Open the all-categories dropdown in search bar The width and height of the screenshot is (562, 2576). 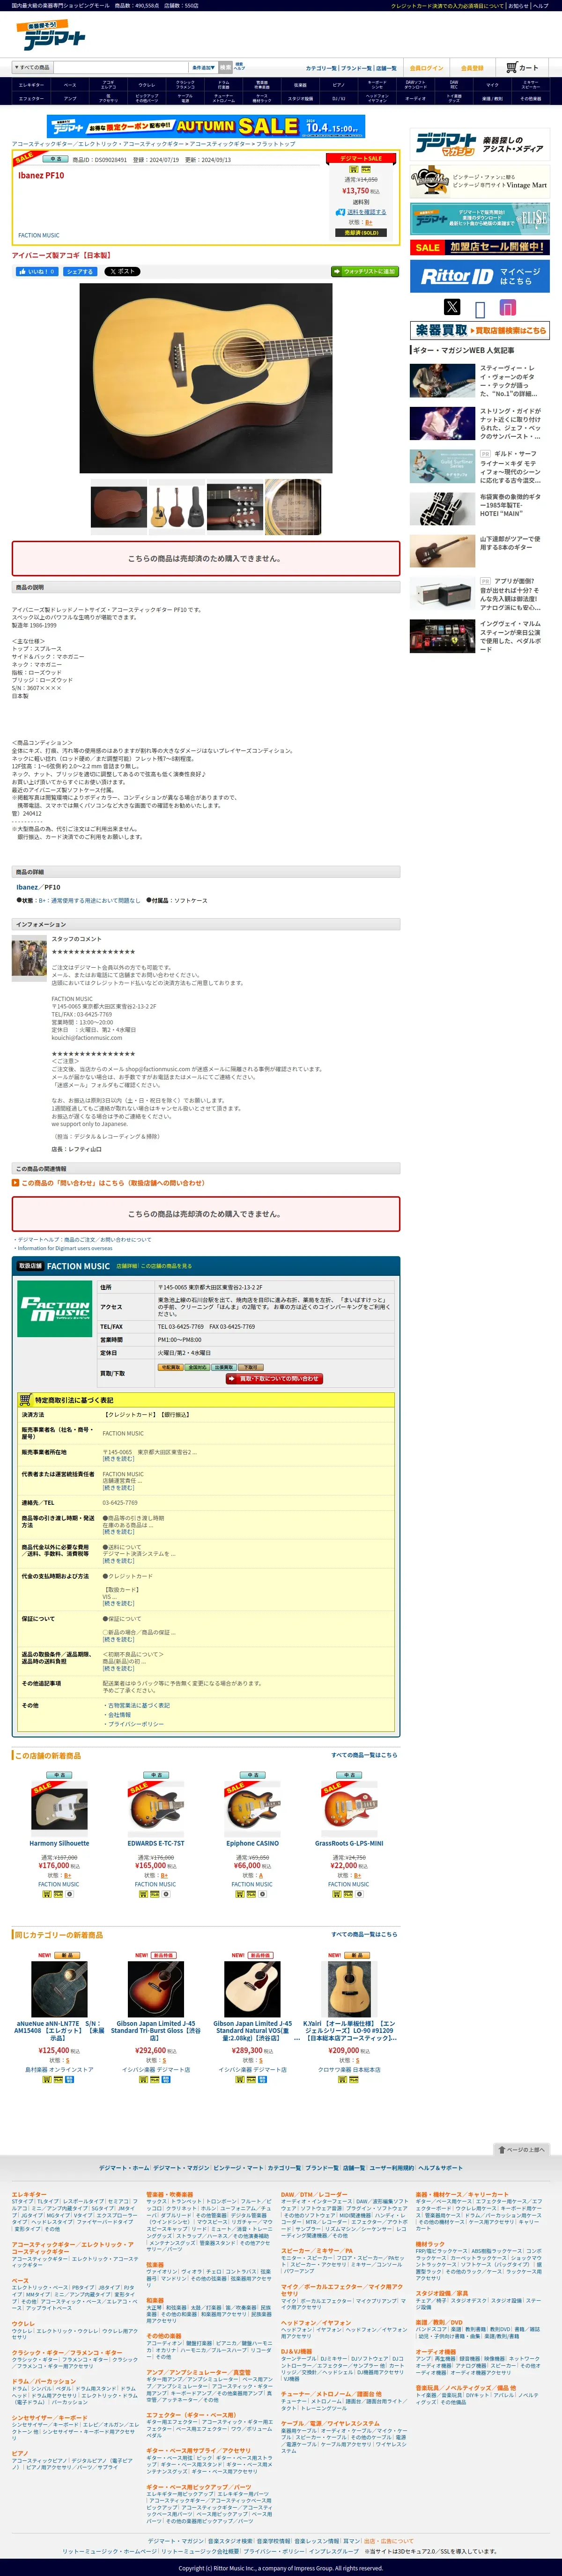coord(32,67)
